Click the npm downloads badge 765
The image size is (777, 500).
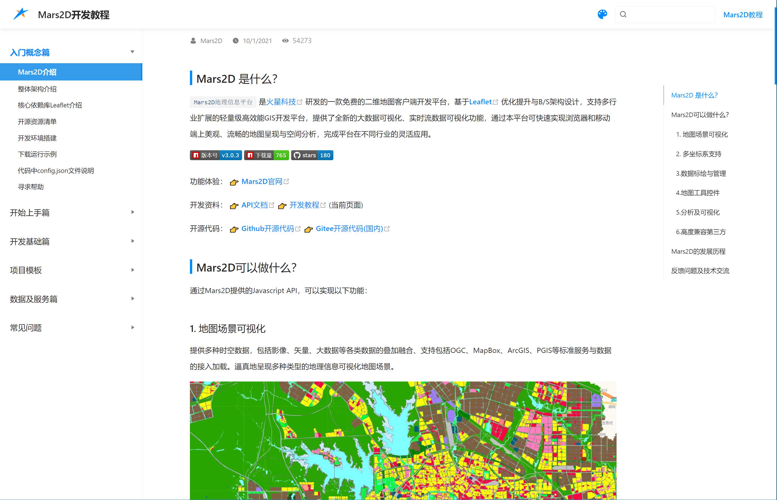266,155
